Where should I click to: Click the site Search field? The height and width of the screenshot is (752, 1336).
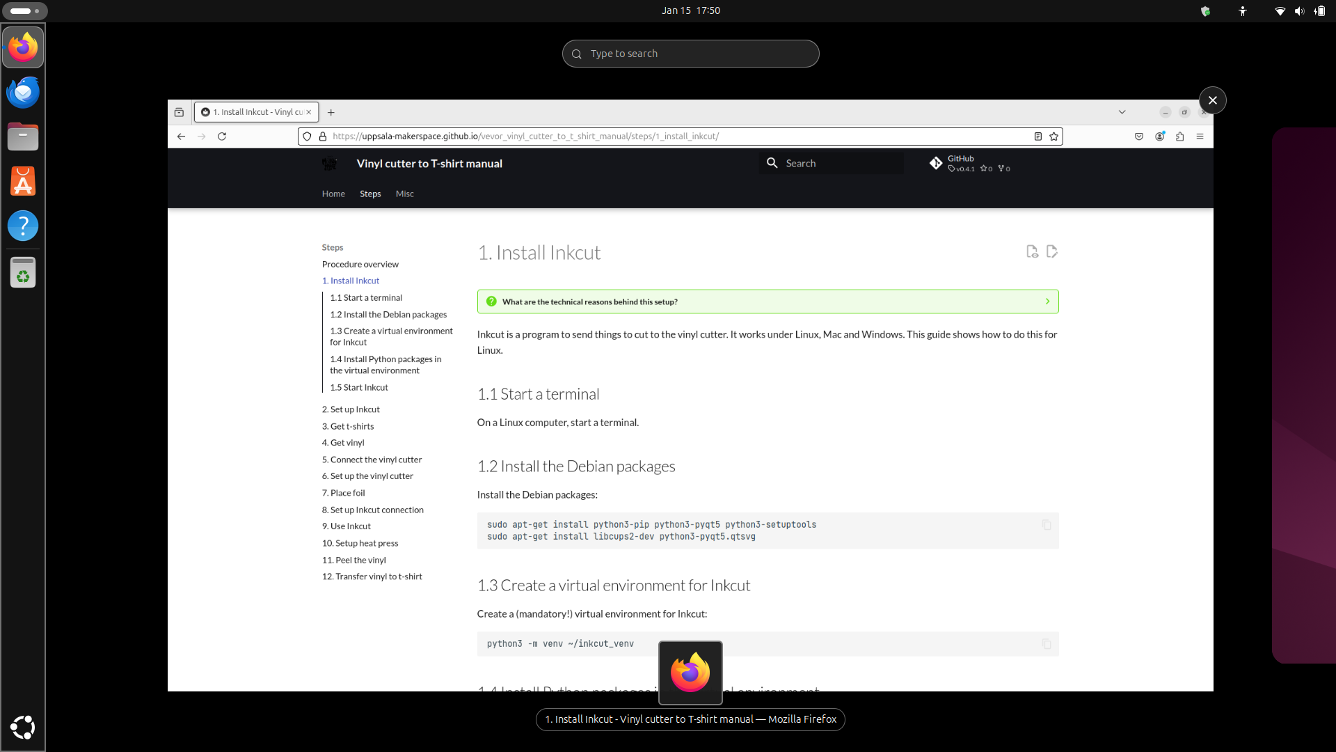click(832, 163)
